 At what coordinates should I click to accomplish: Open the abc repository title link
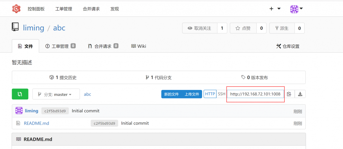(59, 28)
